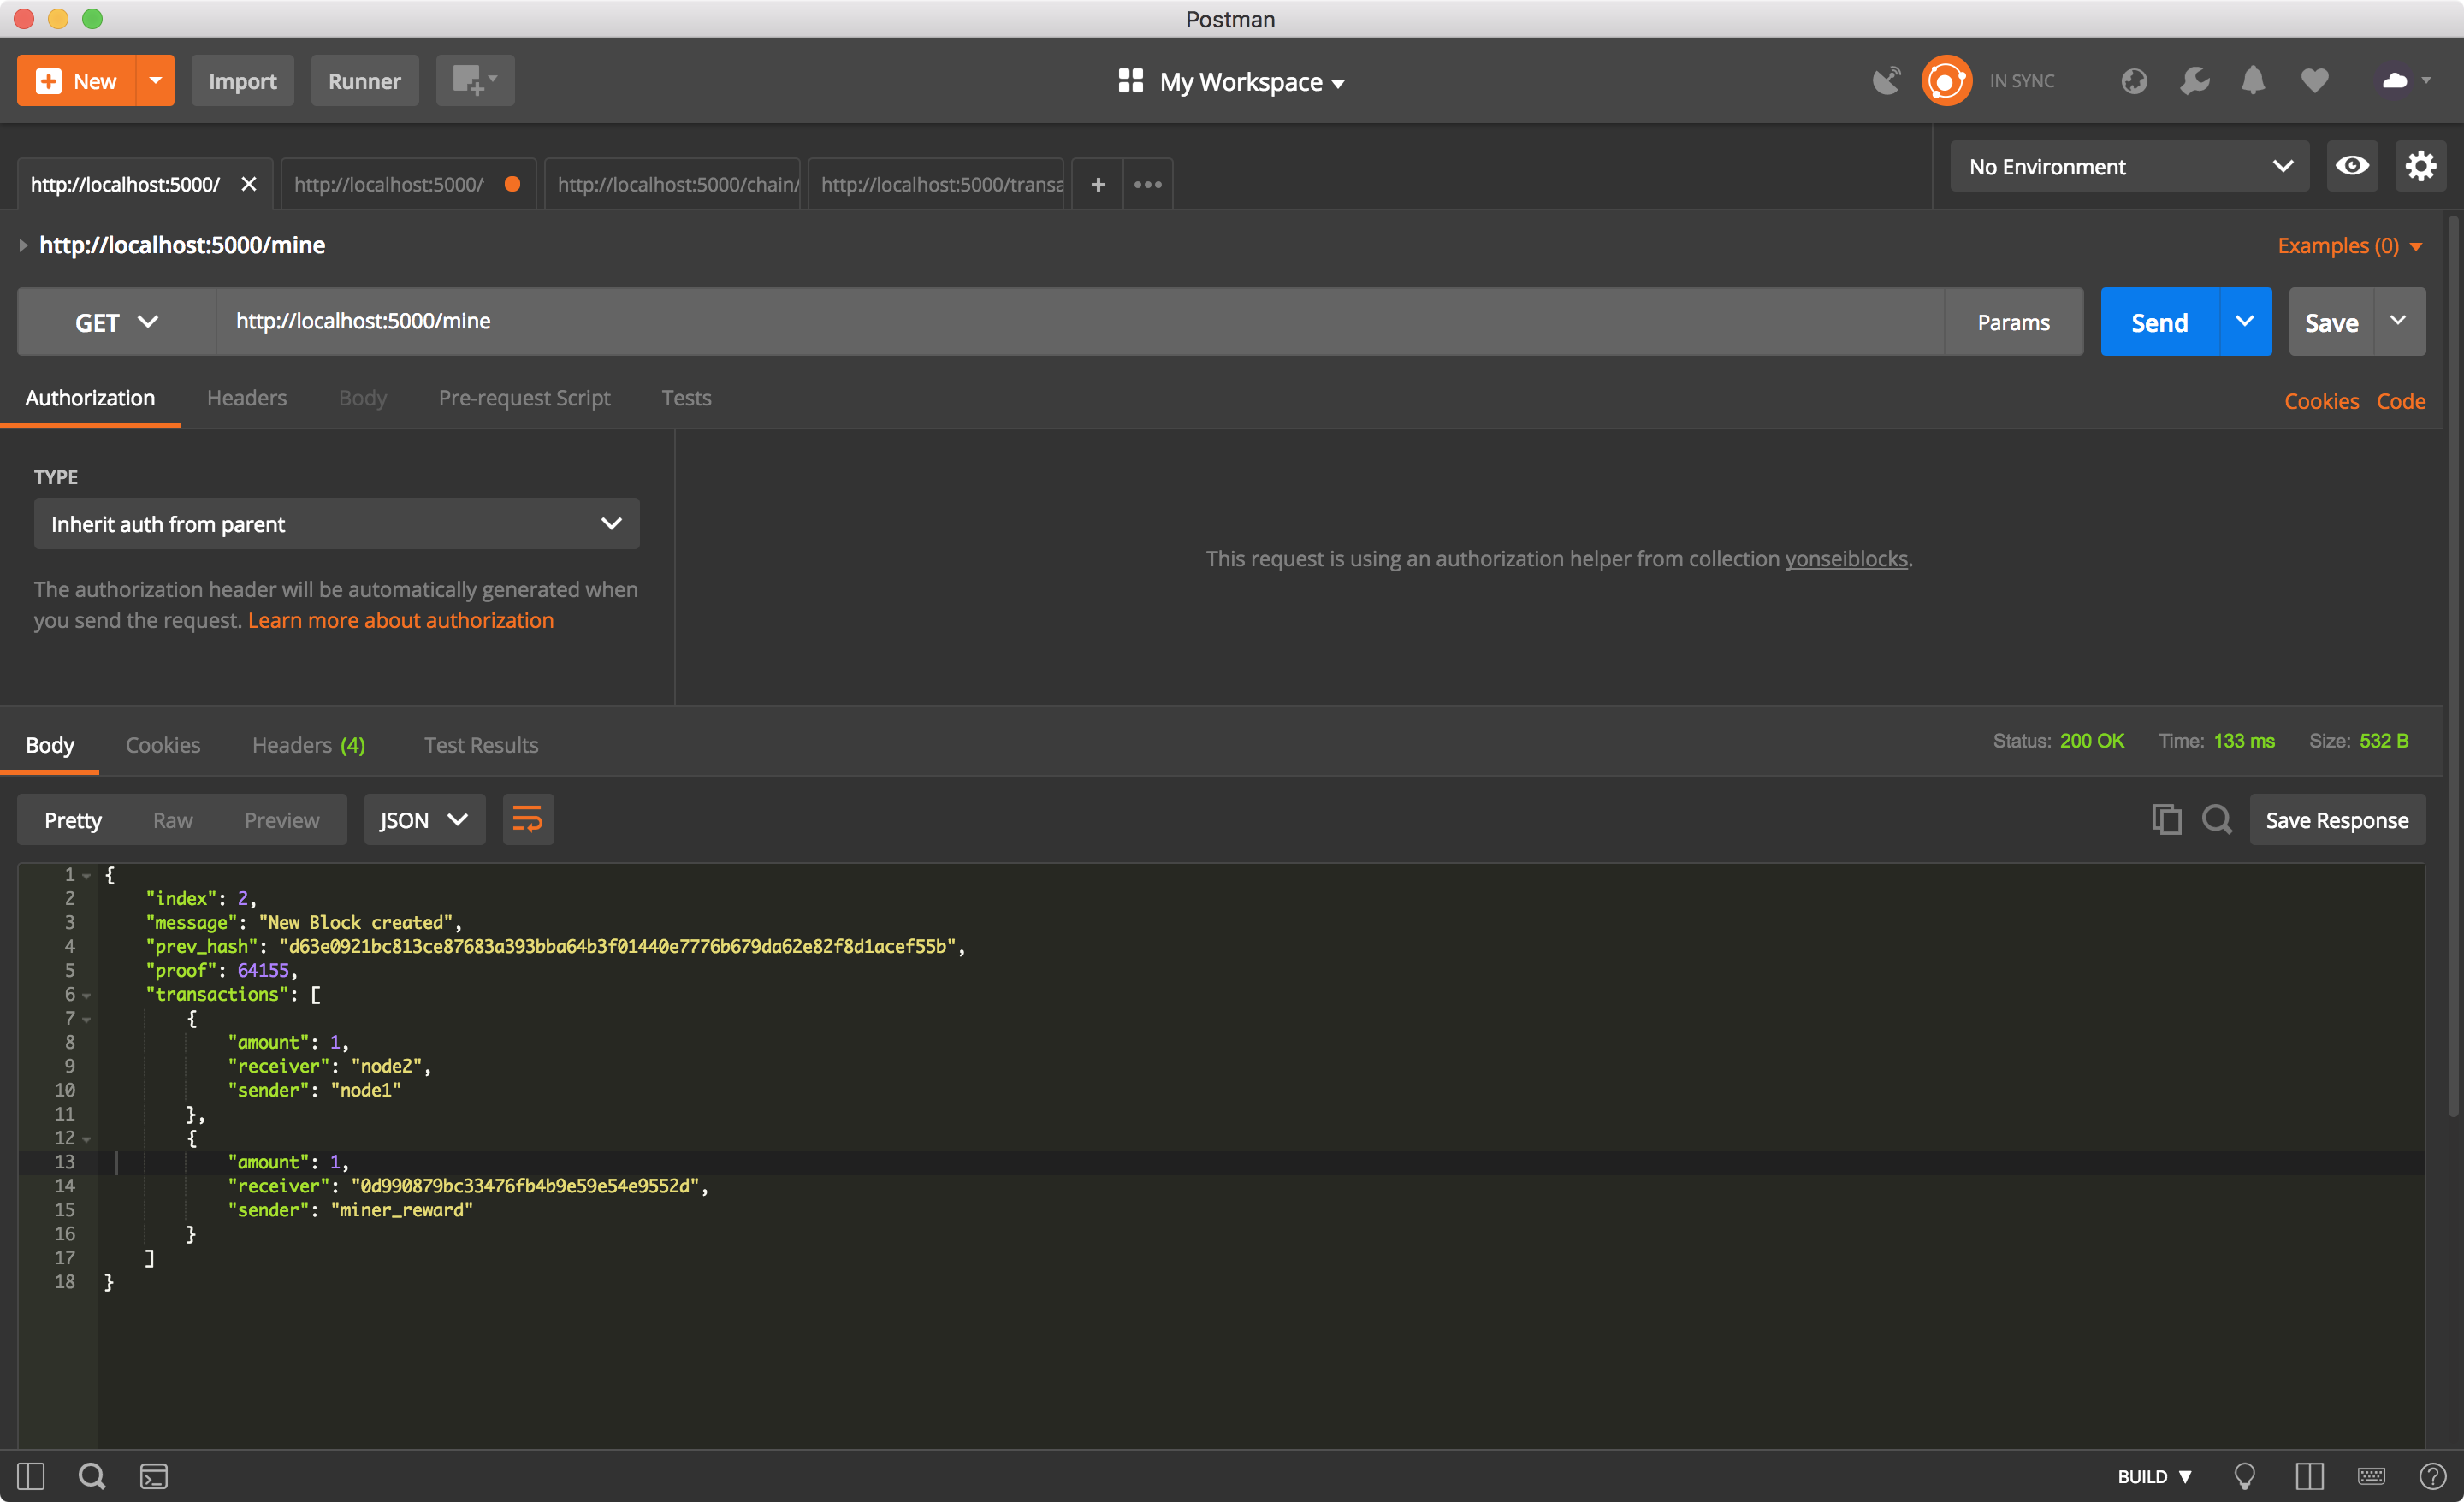
Task: Open Find magnifier in status bar
Action: (92, 1476)
